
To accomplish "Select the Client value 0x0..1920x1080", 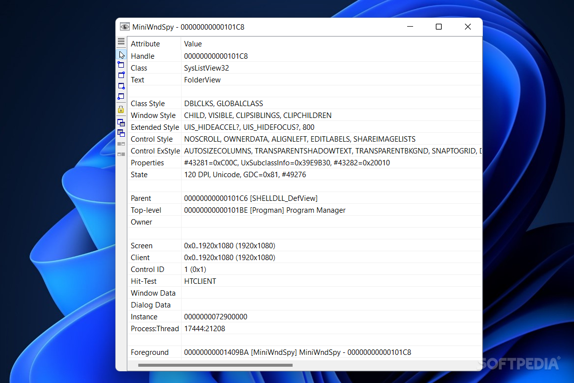I will (x=230, y=258).
